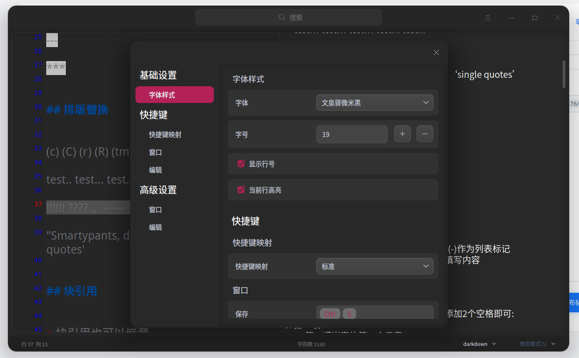Click the 字号 input field showing 19
This screenshot has width=579, height=358.
click(x=352, y=134)
